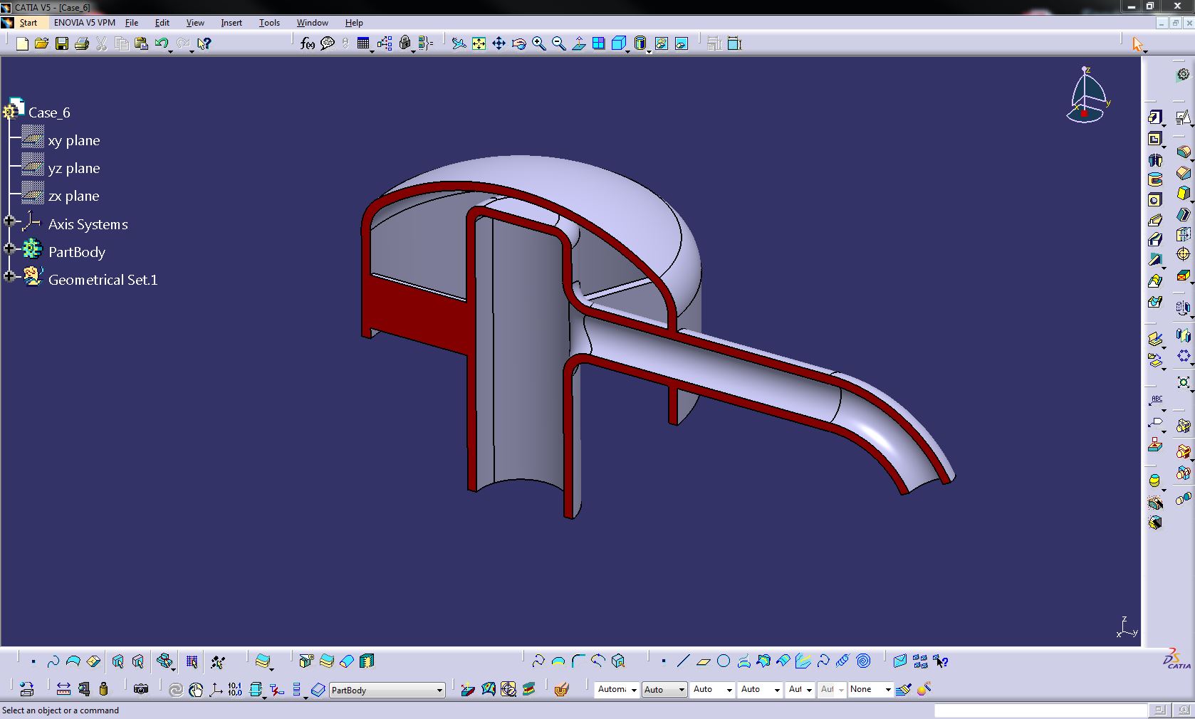Save the Case_6 part
Viewport: 1195px width, 719px height.
[62, 43]
